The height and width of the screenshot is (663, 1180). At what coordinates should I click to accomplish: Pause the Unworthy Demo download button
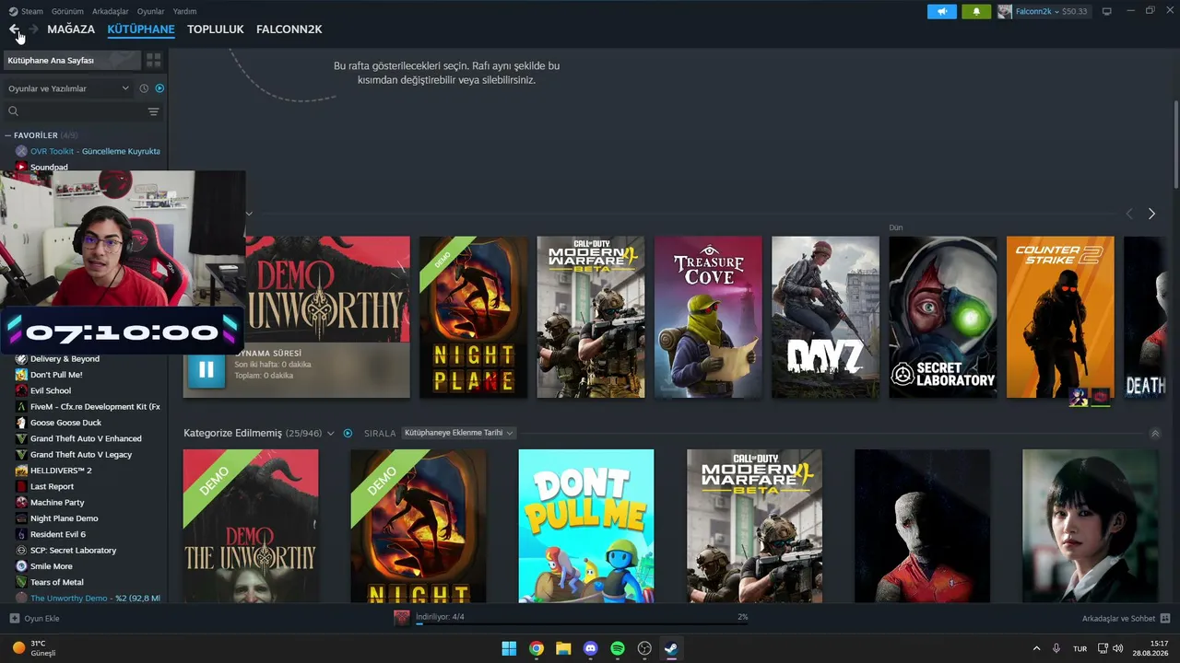point(206,370)
